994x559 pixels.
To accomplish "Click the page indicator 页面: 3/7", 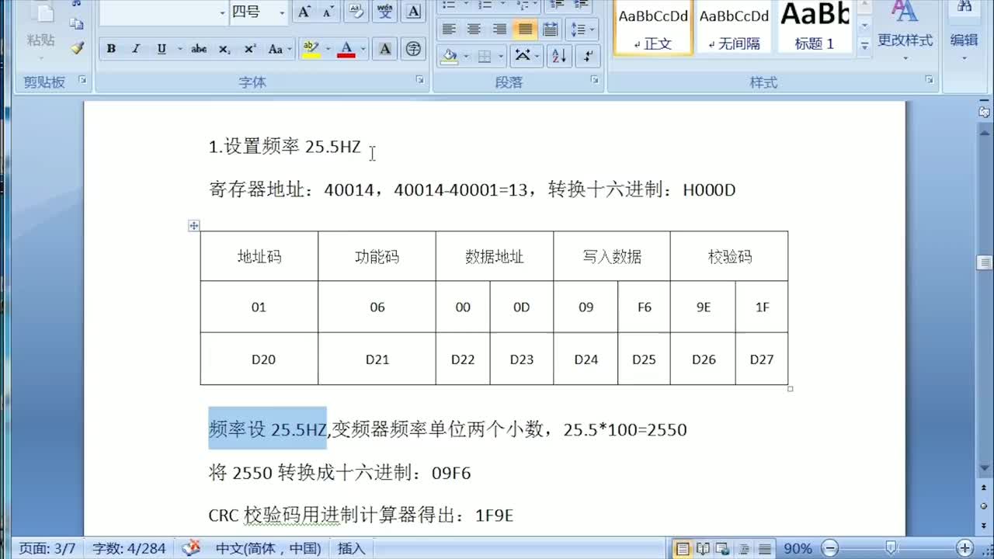I will pyautogui.click(x=47, y=548).
